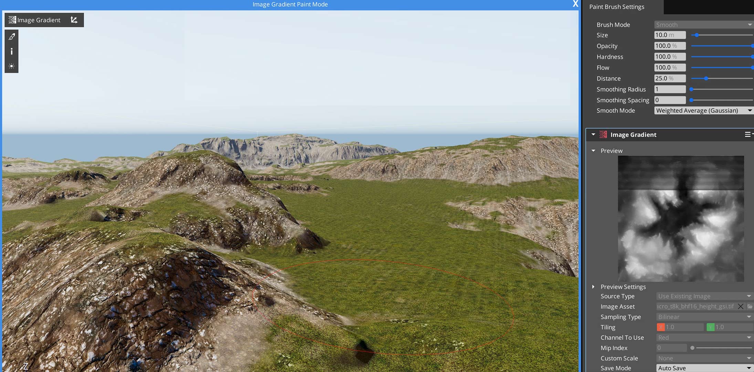The image size is (754, 372).
Task: Click the X tiling value field
Action: 681,327
